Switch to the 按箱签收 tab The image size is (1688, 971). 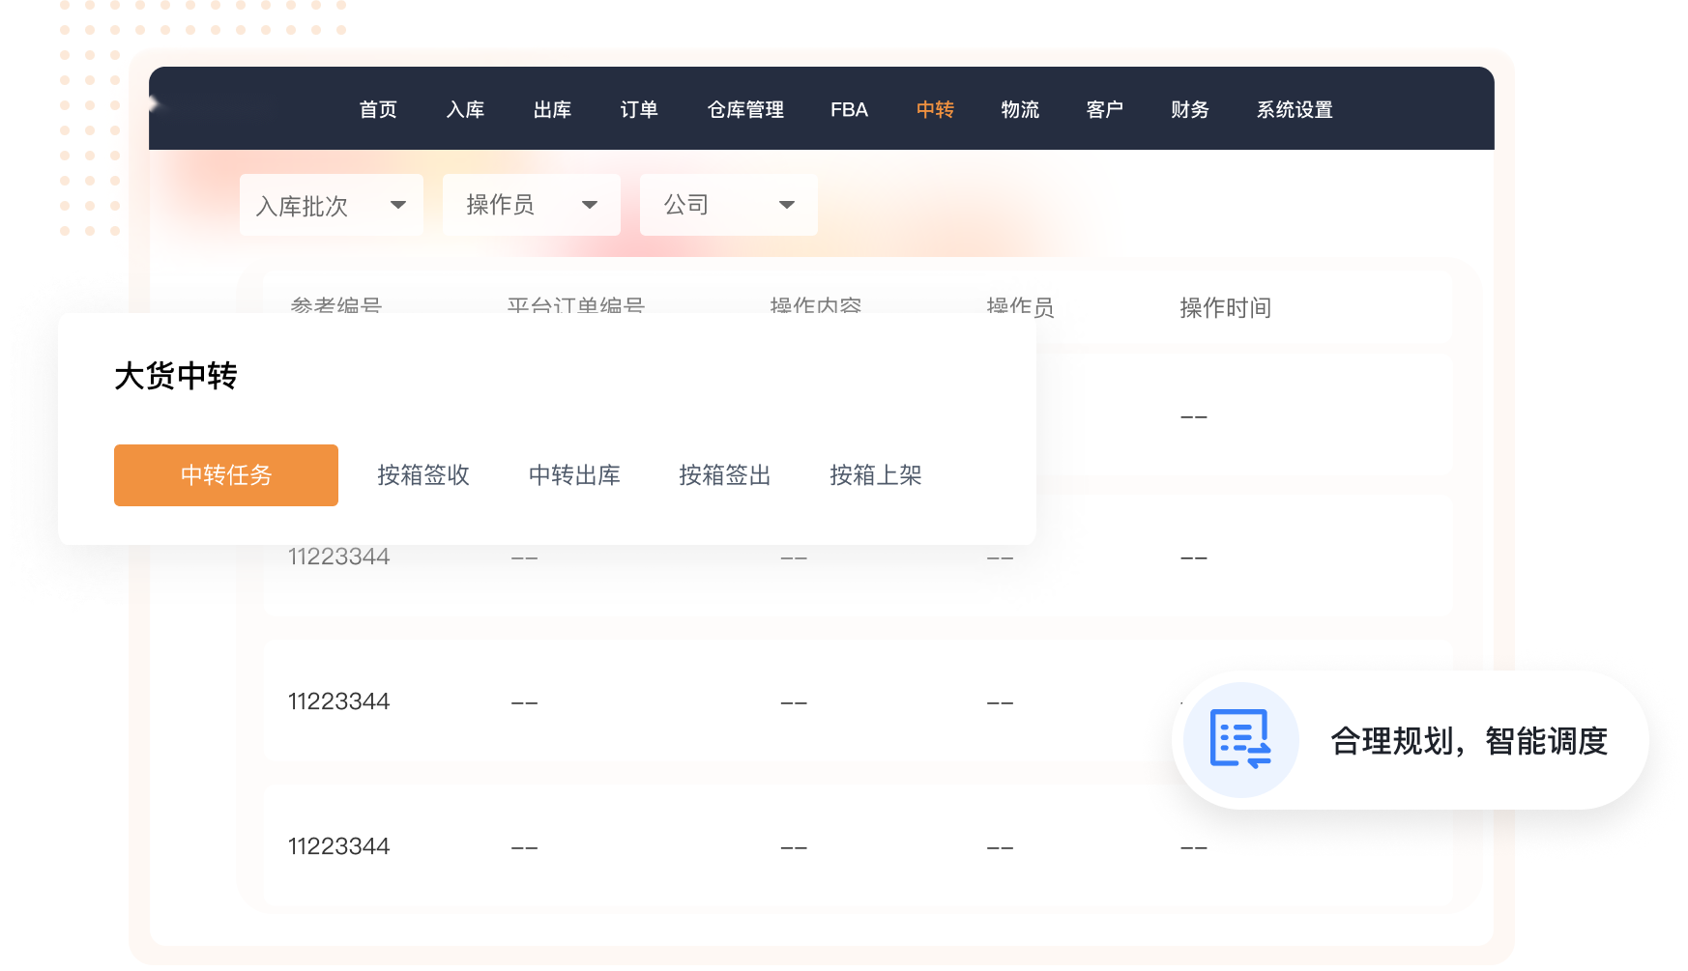[x=423, y=475]
